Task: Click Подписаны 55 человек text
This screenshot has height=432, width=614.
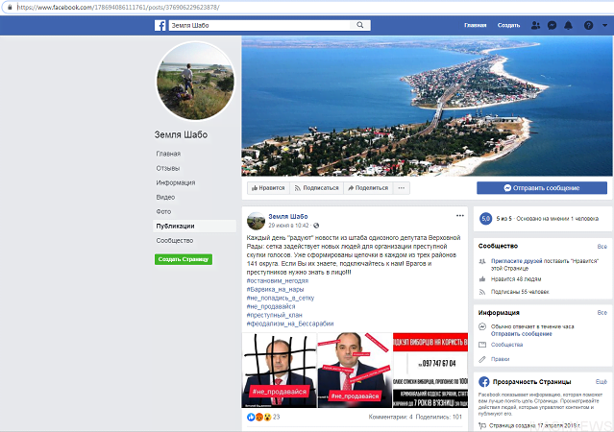Action: pyautogui.click(x=520, y=292)
